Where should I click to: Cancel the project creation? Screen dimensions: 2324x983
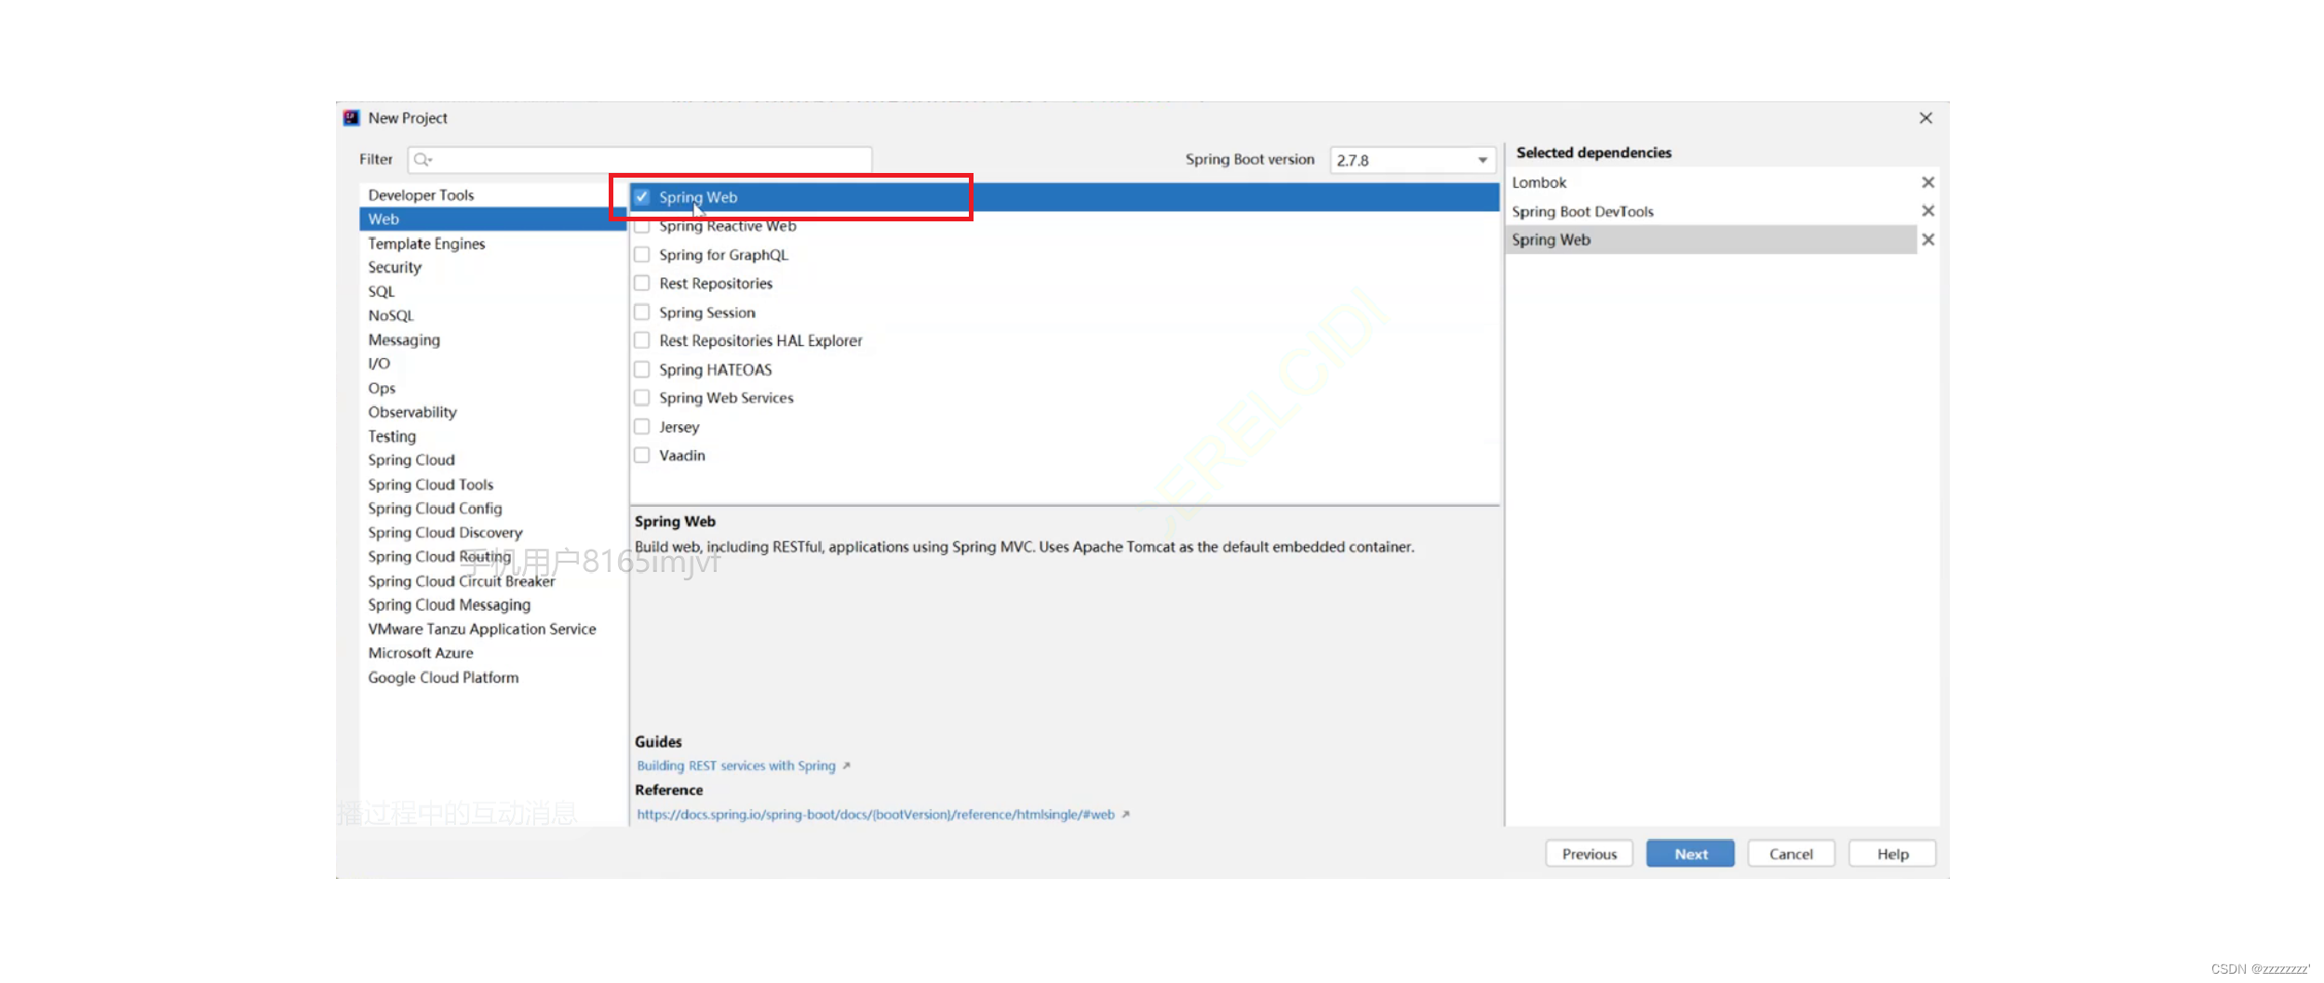1791,854
